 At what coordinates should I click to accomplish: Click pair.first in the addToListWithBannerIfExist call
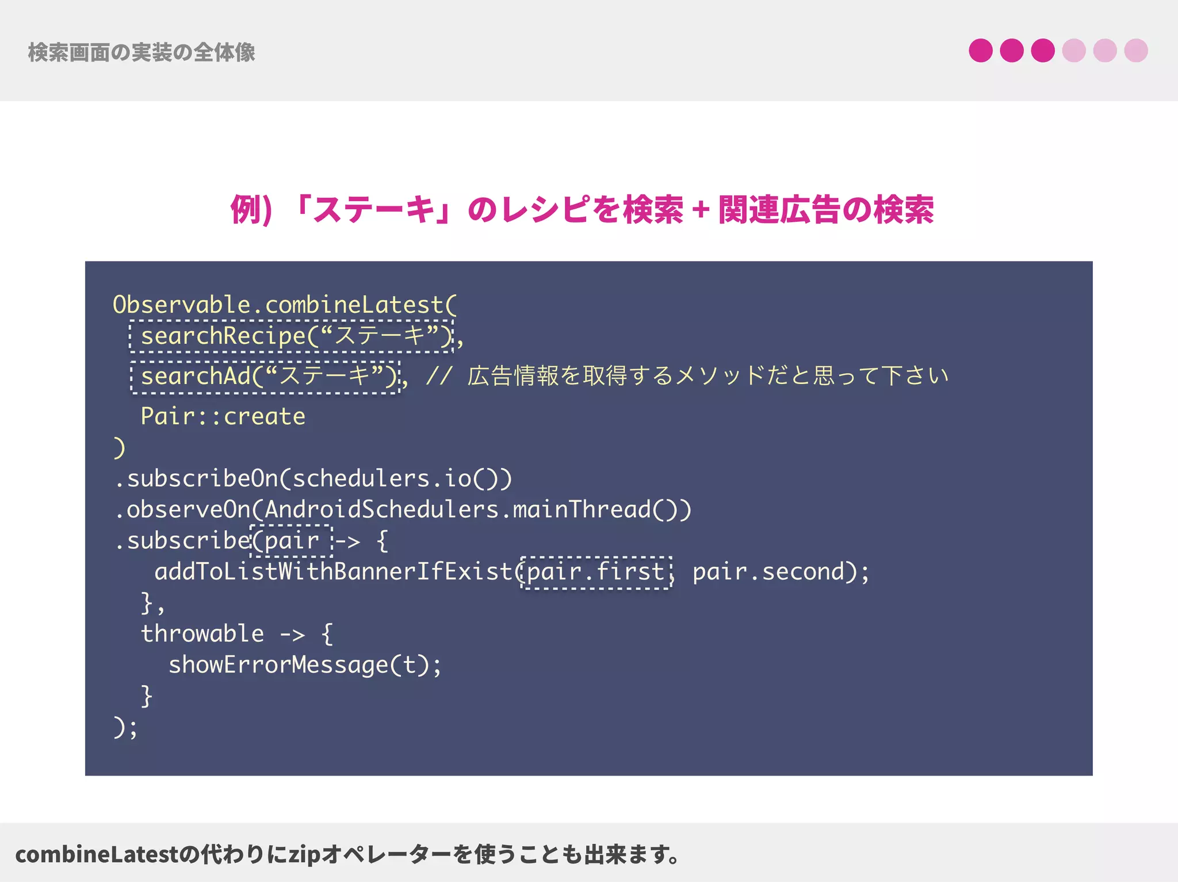coord(596,573)
